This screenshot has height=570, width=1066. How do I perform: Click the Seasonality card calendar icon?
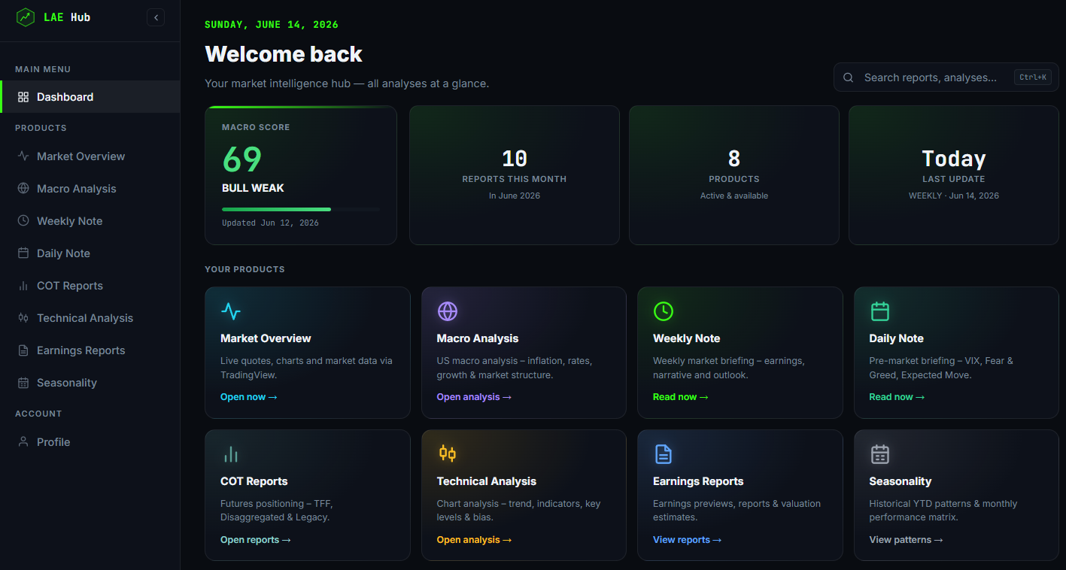click(880, 454)
